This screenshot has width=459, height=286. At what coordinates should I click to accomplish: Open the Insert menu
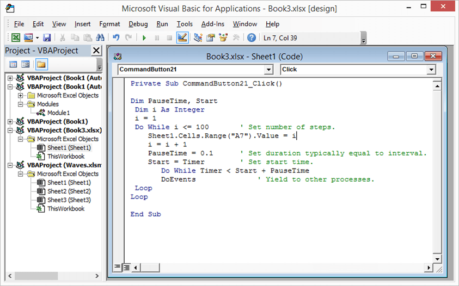tap(82, 24)
